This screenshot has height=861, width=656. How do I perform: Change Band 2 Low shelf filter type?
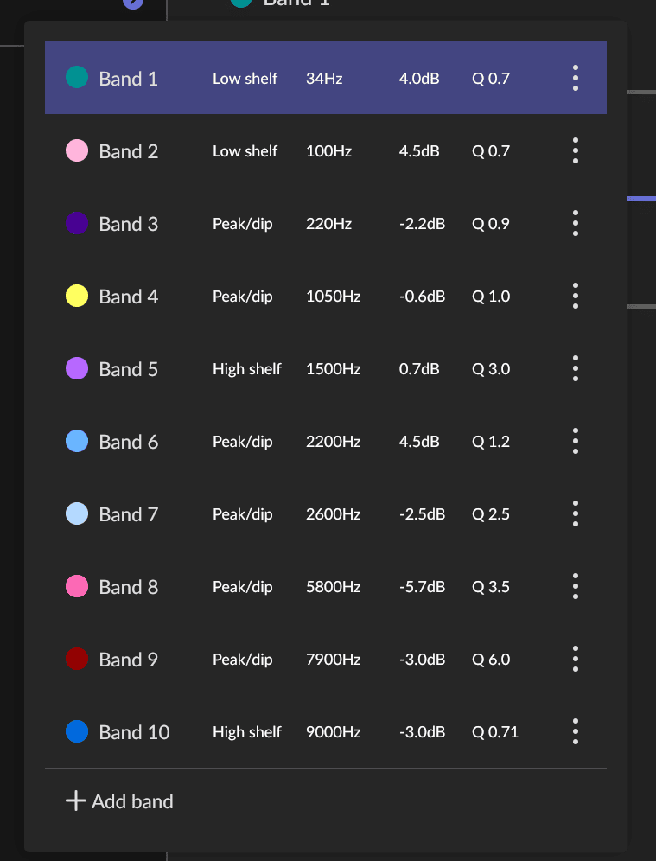245,151
